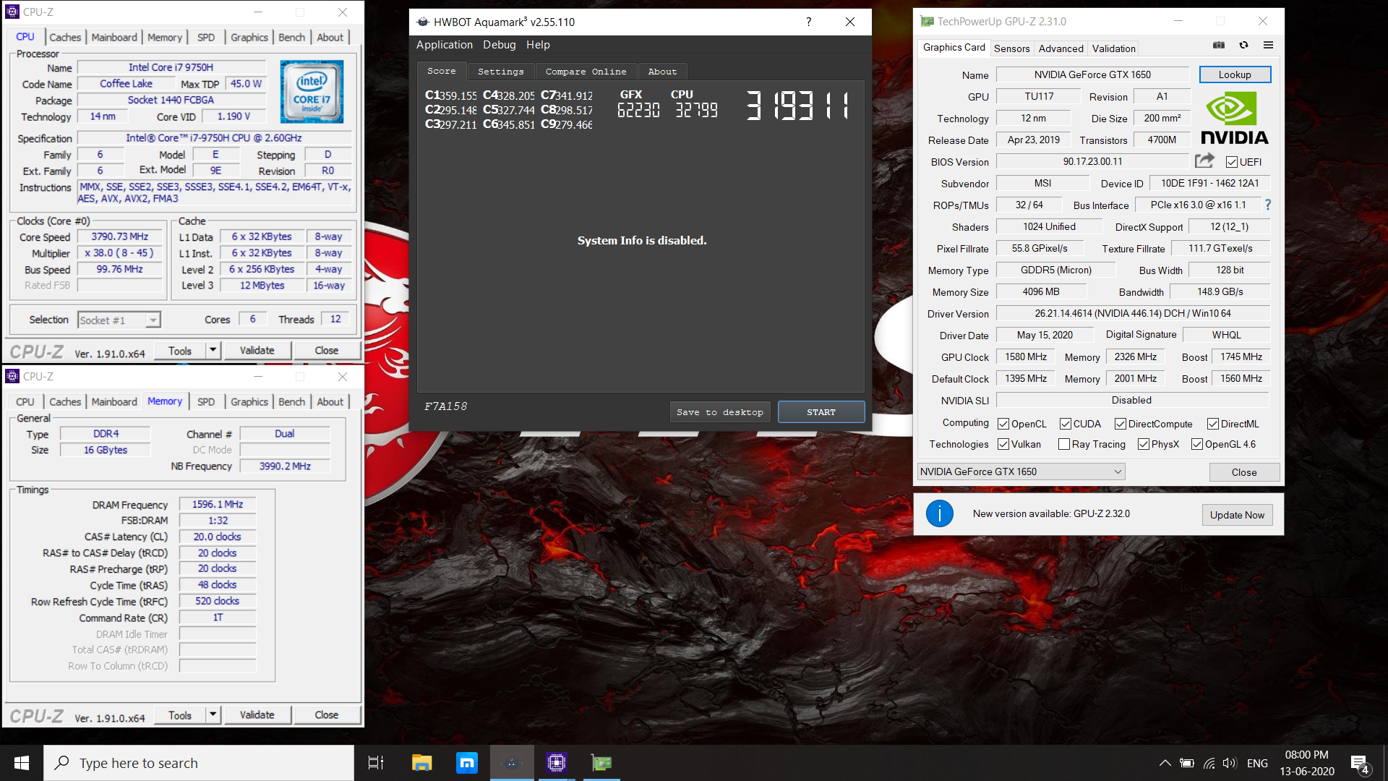The image size is (1388, 781).
Task: Open the Socket #1 selection dropdown
Action: tap(119, 320)
